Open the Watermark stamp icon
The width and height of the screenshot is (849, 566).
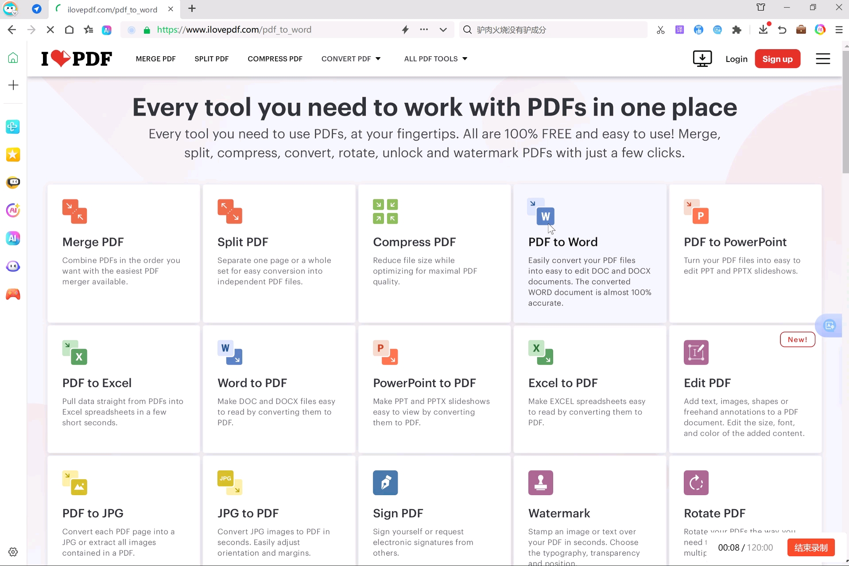pos(541,483)
